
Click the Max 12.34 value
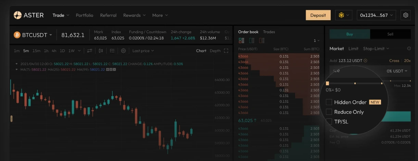click(x=402, y=86)
